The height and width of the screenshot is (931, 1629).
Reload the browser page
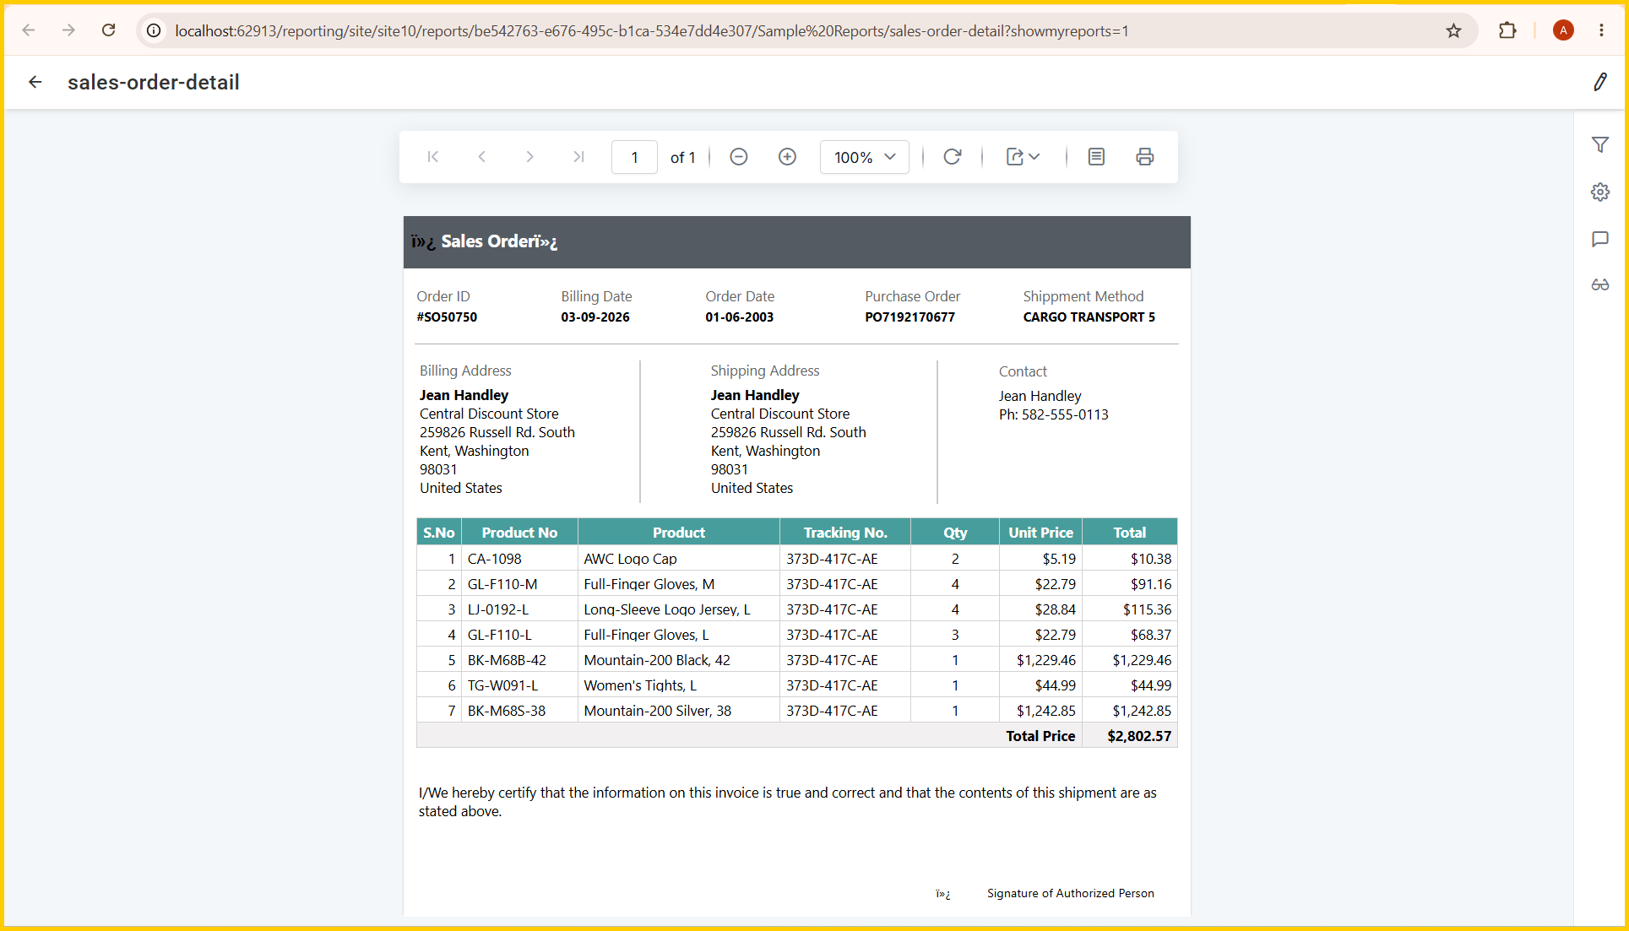point(108,30)
